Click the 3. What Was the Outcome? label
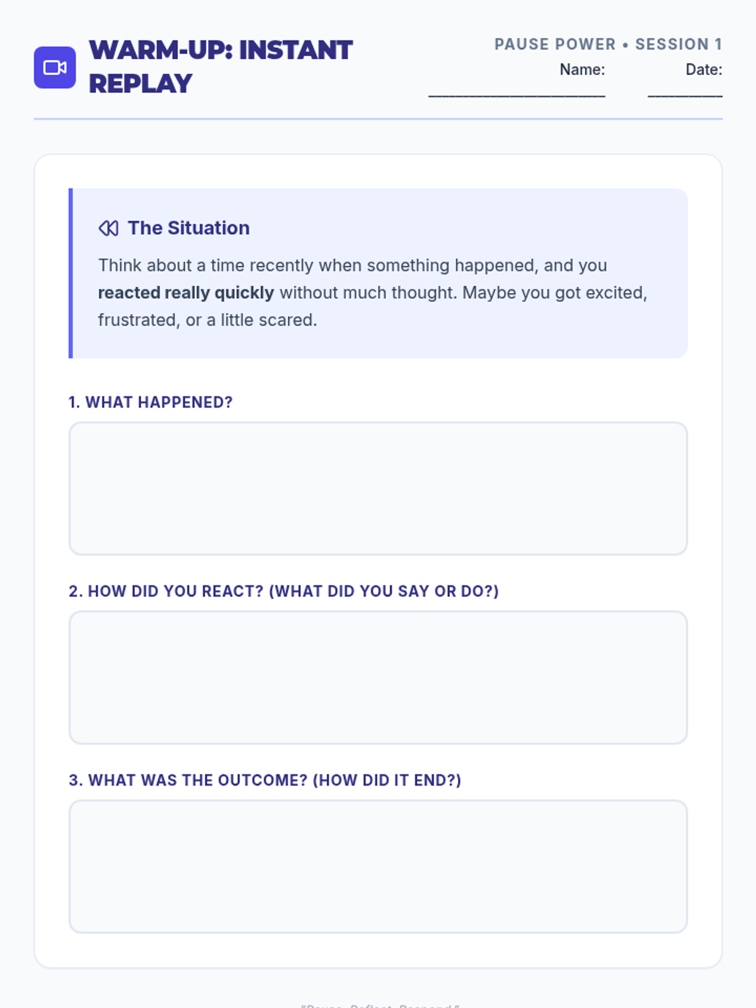 [x=265, y=781]
